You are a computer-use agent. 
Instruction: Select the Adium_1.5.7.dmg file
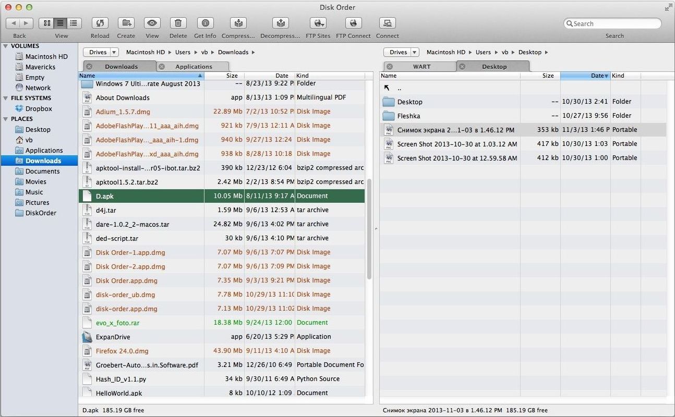click(222, 112)
